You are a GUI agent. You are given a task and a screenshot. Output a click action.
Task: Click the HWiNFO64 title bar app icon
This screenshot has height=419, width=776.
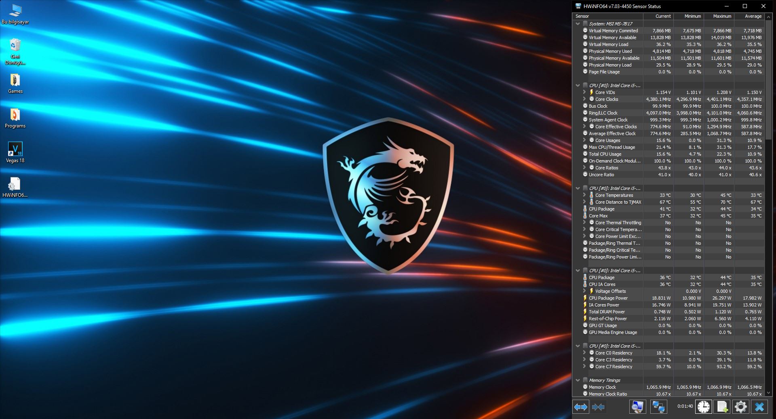click(x=578, y=6)
